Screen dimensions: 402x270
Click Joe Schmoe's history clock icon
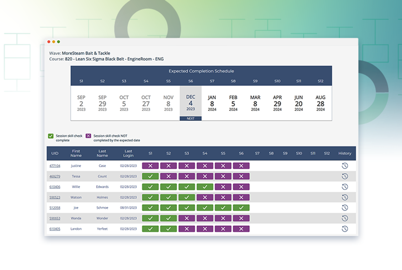tap(345, 207)
